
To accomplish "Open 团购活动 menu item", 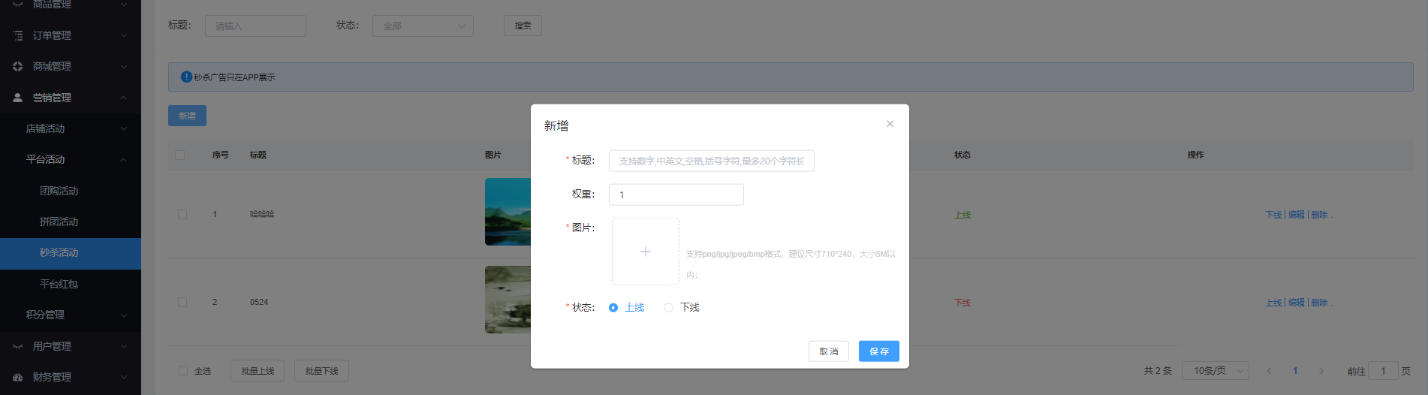I will click(59, 191).
